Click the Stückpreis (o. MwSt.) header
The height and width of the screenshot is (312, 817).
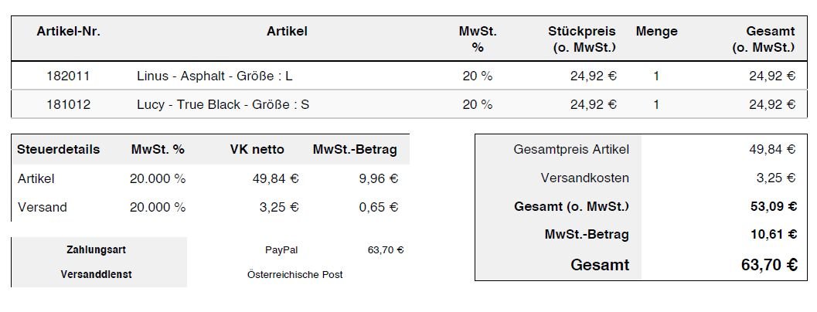(x=582, y=39)
